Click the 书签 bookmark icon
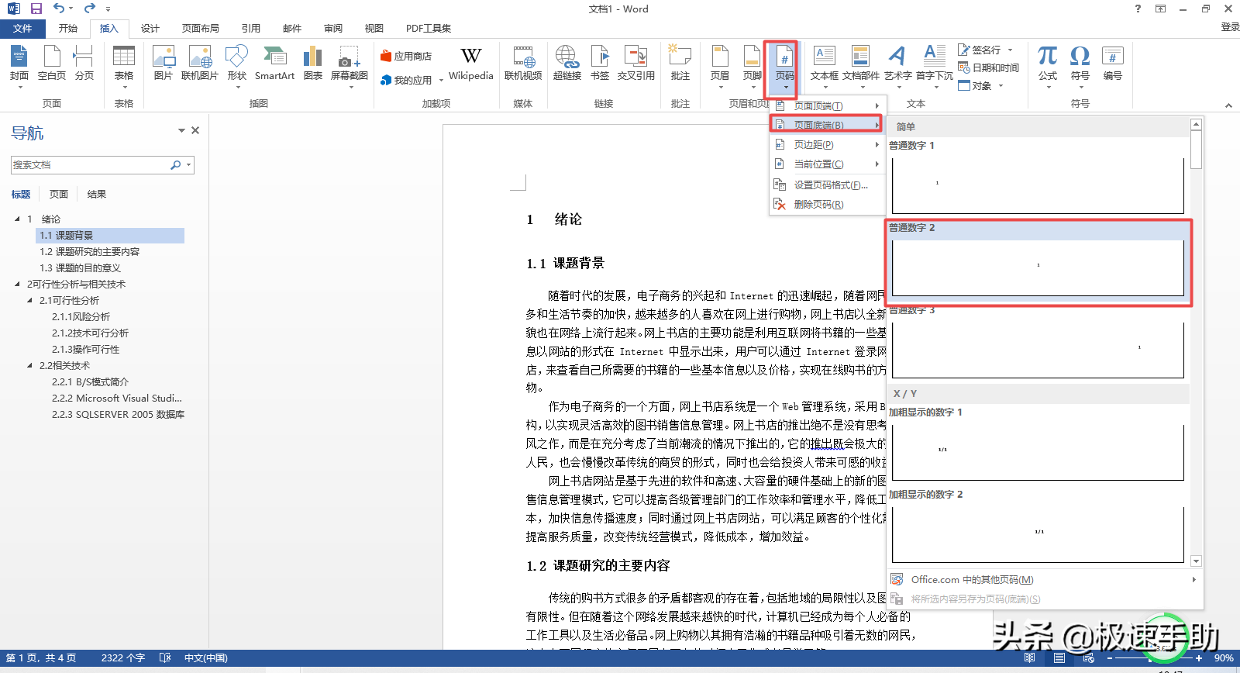The width and height of the screenshot is (1240, 673). pos(600,62)
